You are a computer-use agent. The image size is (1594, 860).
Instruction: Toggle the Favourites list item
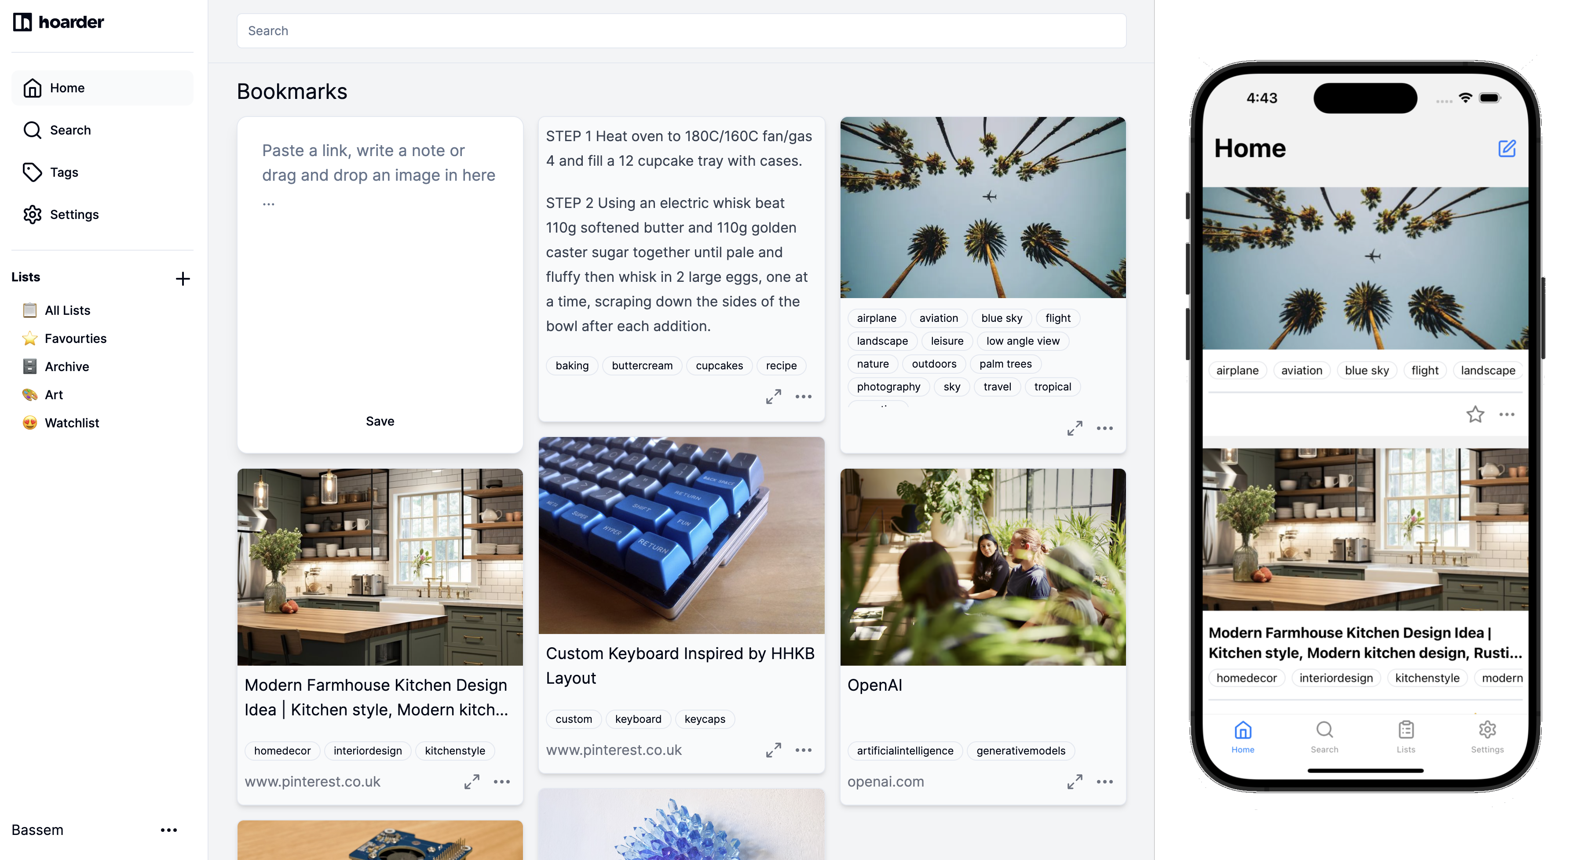75,338
